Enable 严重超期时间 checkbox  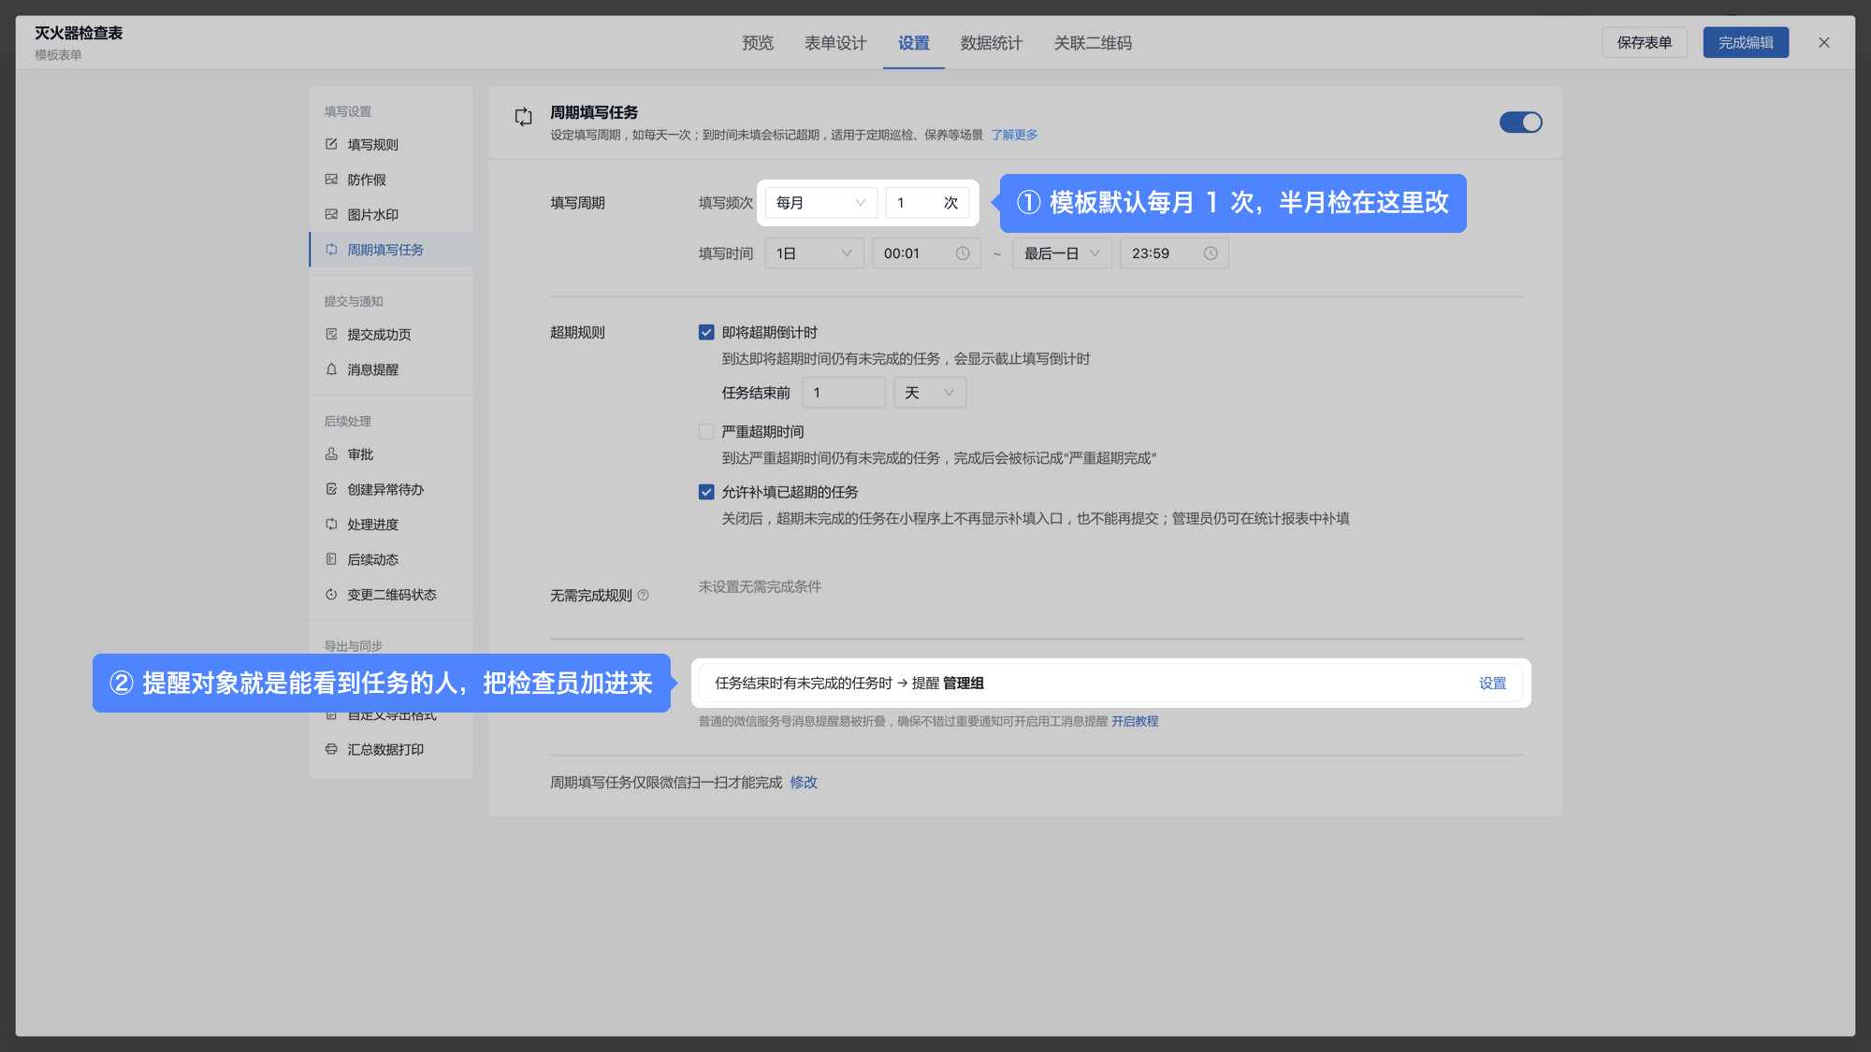[706, 432]
